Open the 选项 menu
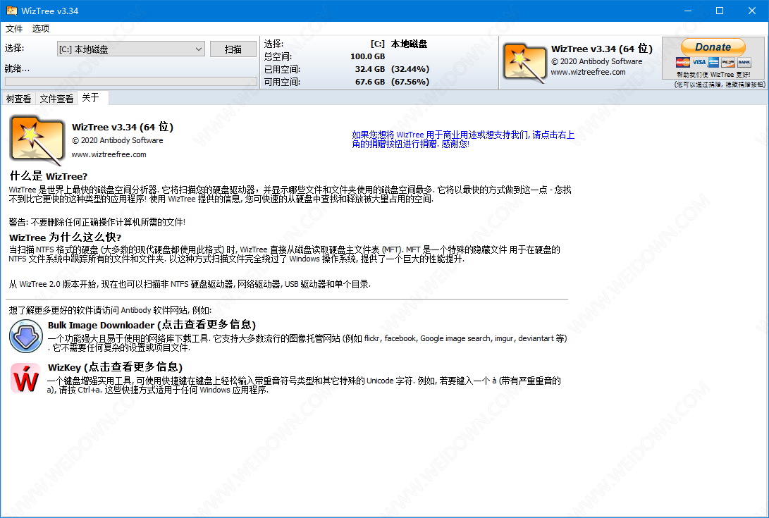The width and height of the screenshot is (769, 518). coord(41,28)
